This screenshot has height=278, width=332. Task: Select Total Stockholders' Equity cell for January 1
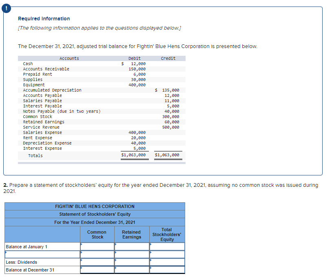click(167, 247)
